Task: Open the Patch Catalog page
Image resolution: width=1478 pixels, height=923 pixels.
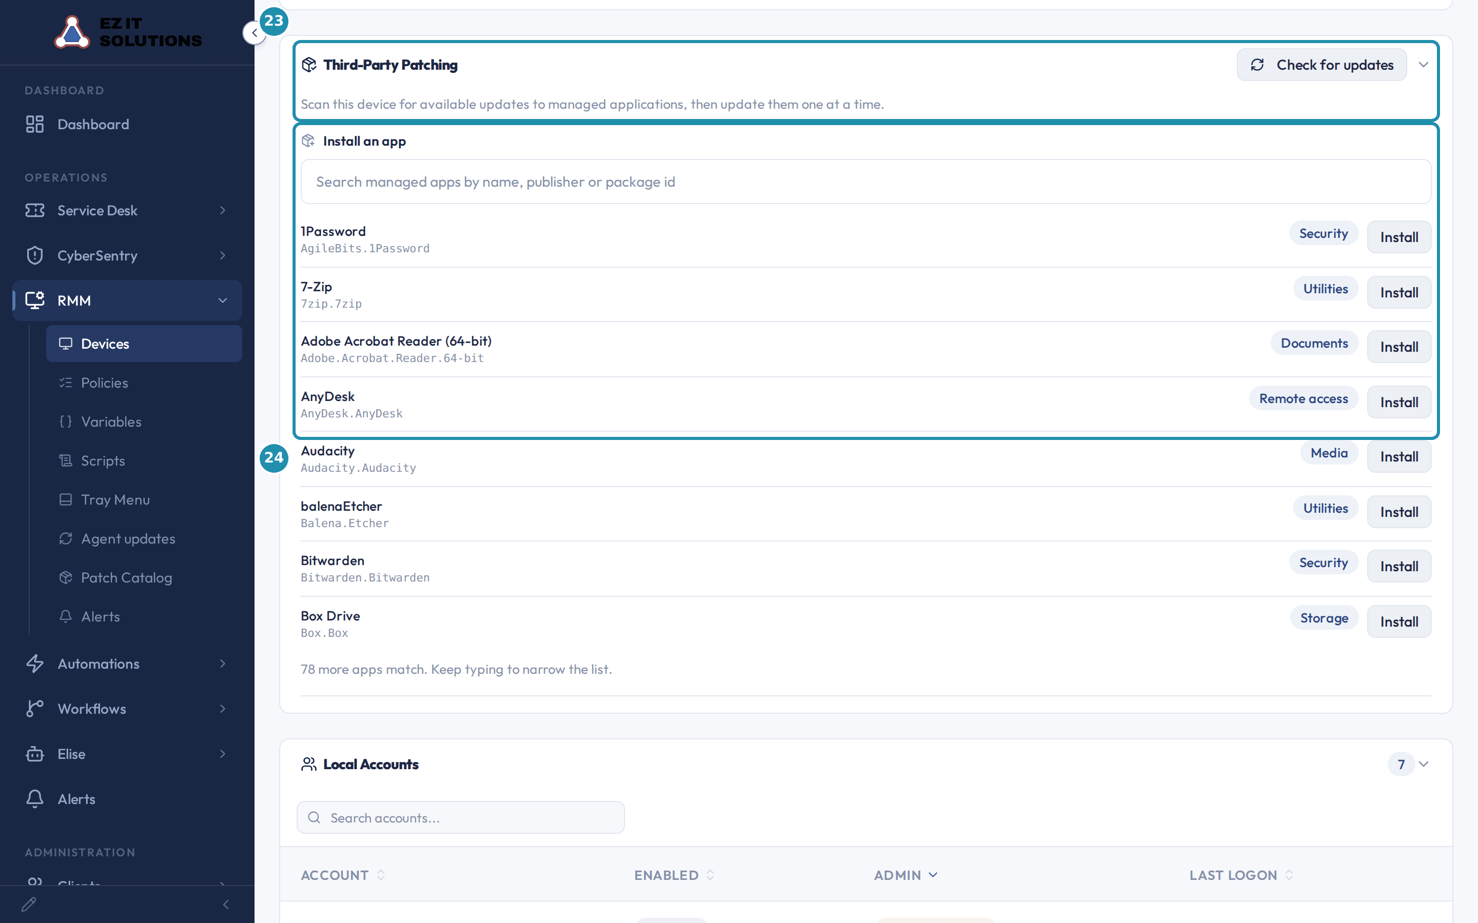Action: click(x=144, y=577)
